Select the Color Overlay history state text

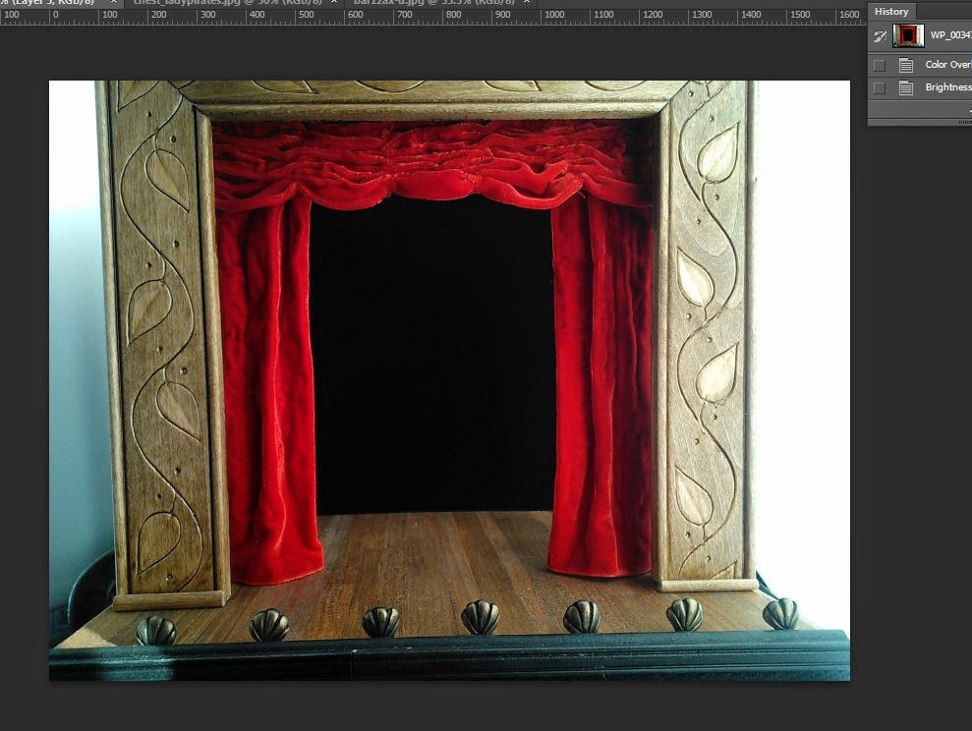pyautogui.click(x=947, y=65)
